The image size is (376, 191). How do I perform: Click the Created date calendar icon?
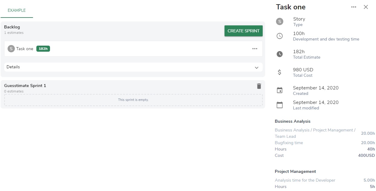tap(280, 90)
